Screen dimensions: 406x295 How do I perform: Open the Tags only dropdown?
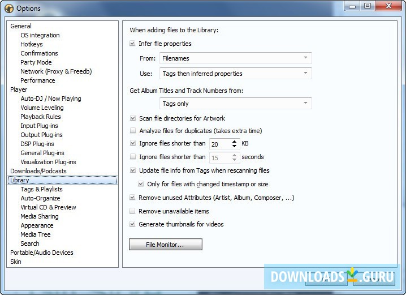(x=236, y=104)
